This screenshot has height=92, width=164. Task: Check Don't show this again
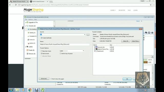[x=51, y=79]
